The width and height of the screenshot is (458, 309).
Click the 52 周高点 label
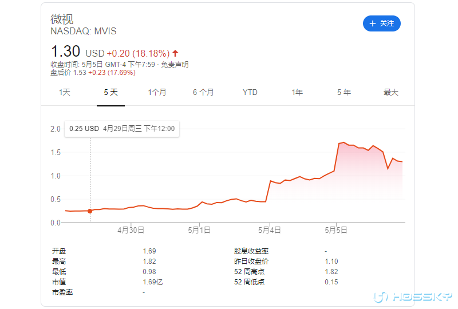[249, 272]
